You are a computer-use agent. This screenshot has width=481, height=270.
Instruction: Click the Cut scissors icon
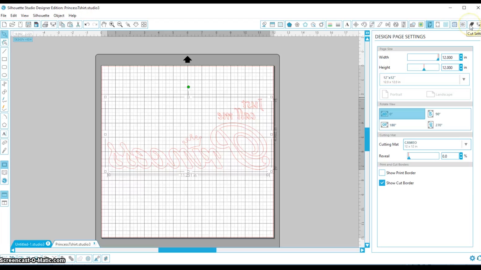78,24
